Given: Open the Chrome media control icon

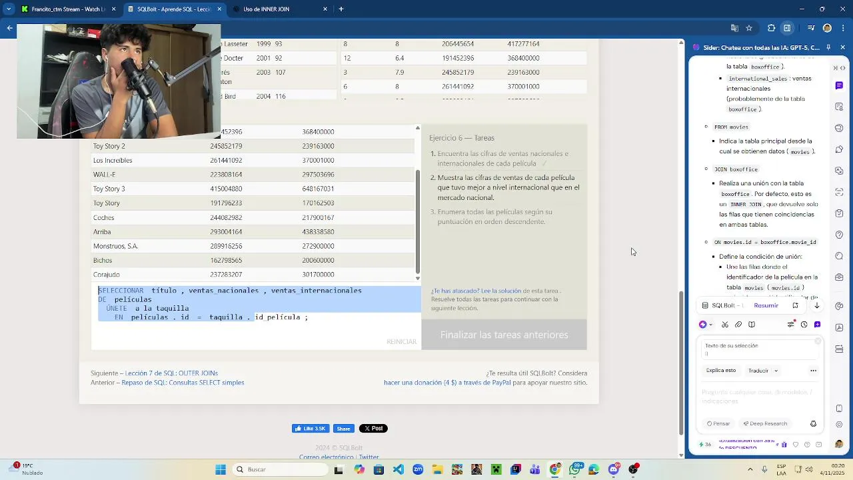Looking at the screenshot, I should click(x=811, y=28).
